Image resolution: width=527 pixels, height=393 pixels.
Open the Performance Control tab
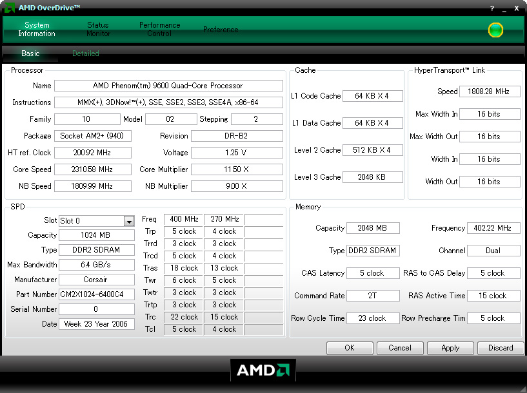[x=159, y=29]
